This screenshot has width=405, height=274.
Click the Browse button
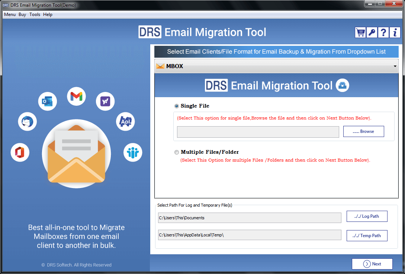(363, 131)
